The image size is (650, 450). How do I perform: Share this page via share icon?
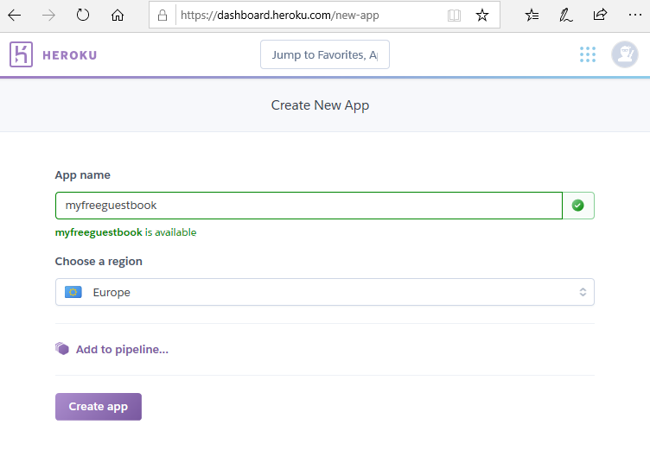(x=600, y=15)
